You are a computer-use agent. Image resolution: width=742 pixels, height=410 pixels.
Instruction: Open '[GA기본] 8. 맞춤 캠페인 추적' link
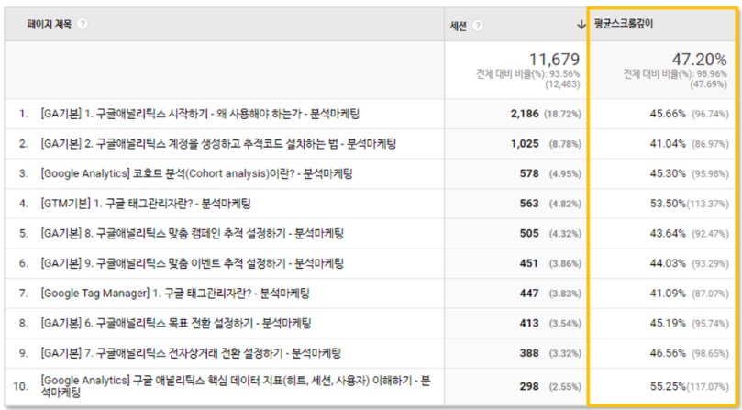[x=192, y=233]
